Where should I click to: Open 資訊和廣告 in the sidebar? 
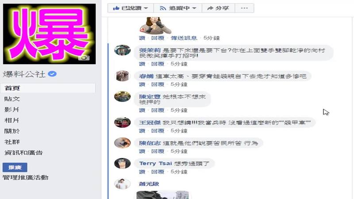(23, 153)
